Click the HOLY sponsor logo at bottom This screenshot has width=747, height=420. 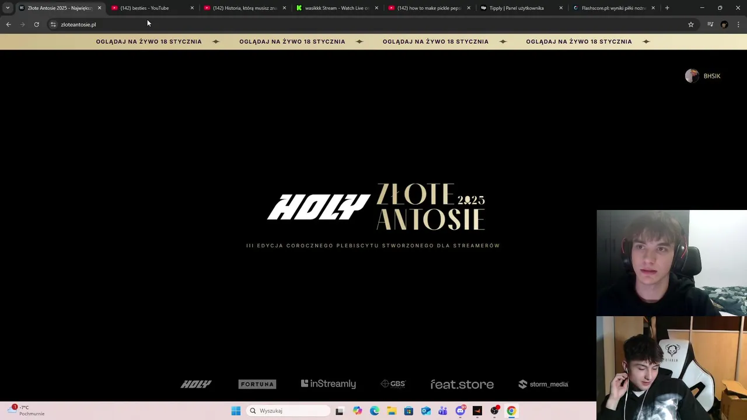click(196, 384)
